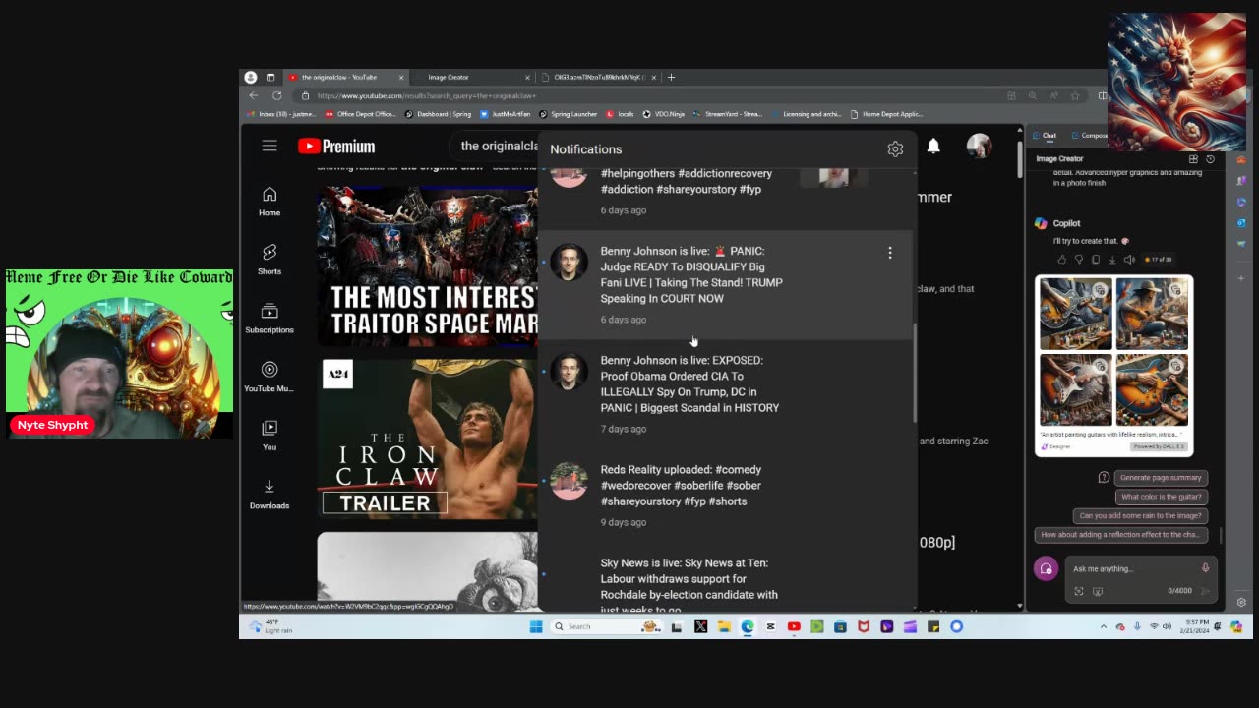Open bottom-right generated guitar image in Copilot

pyautogui.click(x=1152, y=389)
